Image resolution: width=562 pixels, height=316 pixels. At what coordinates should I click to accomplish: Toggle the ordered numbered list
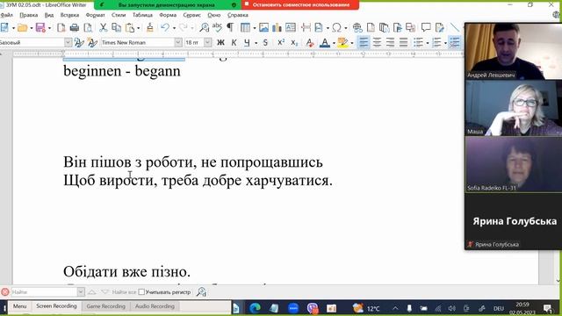point(436,43)
